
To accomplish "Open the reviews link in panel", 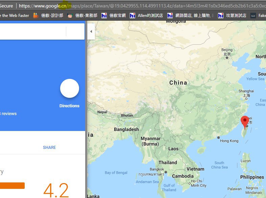I will tap(8, 114).
